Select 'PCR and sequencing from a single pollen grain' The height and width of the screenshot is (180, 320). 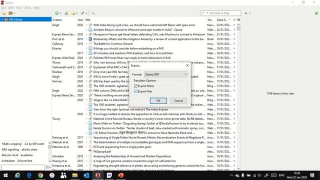[x=144, y=146]
